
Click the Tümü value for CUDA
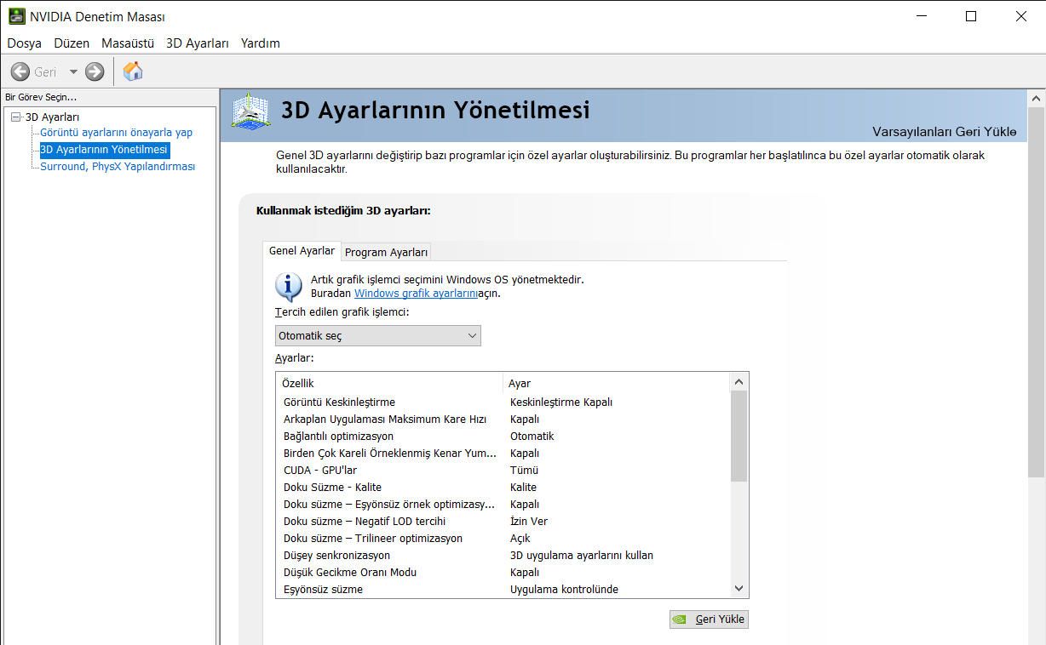tap(524, 470)
